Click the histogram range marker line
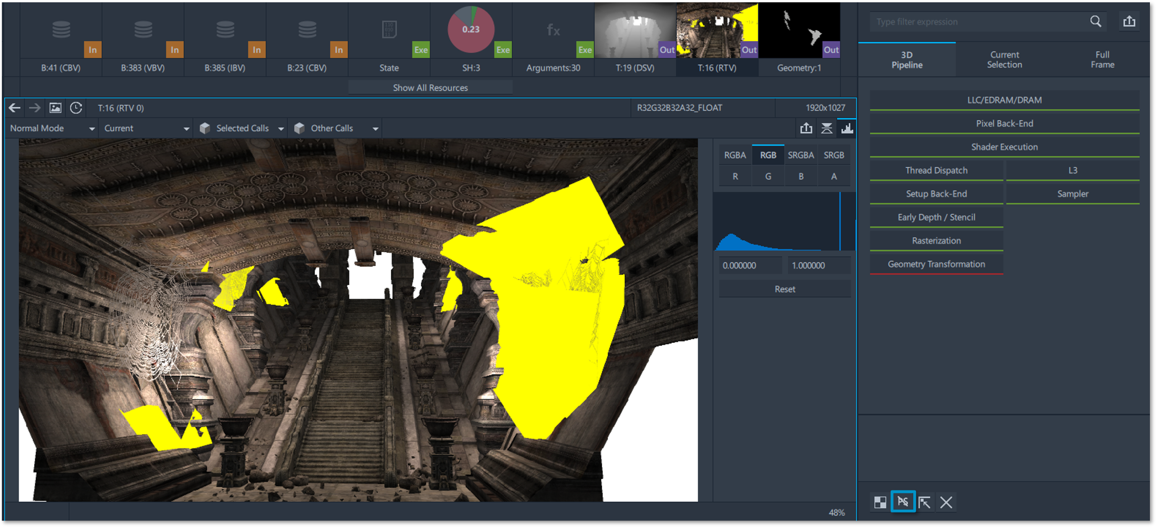This screenshot has width=1156, height=527. (840, 221)
